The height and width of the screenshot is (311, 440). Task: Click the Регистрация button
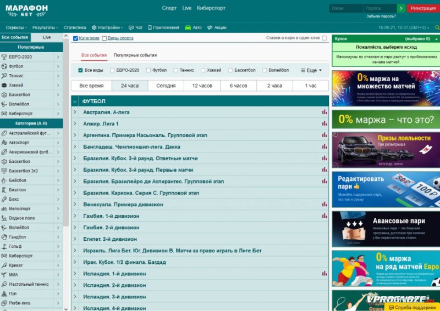coord(423,8)
